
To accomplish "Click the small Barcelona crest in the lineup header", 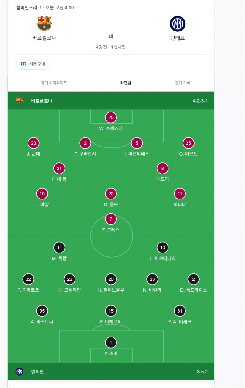I will pyautogui.click(x=19, y=101).
